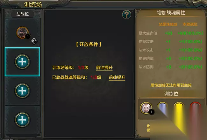207x140 pixels.
Task: Add a soul to the third assist slot
Action: 22,91
